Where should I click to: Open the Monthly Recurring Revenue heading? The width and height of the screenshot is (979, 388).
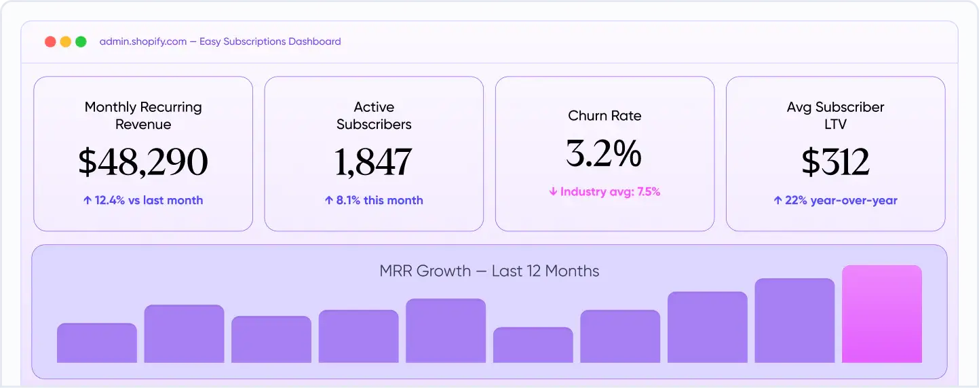tap(143, 115)
